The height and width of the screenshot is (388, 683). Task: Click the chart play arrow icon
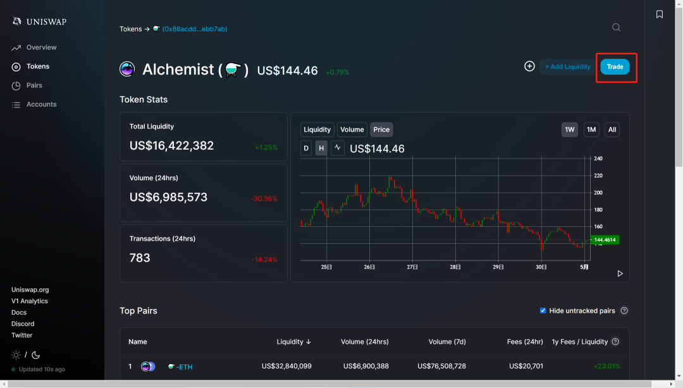(x=620, y=274)
